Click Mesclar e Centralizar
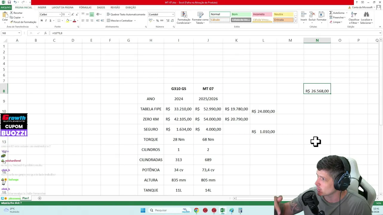This screenshot has height=215, width=383. [x=120, y=21]
